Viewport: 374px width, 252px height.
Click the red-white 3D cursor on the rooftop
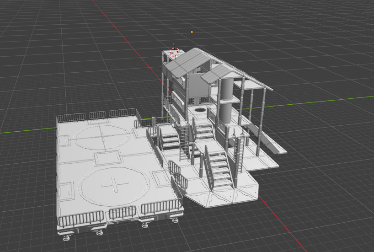point(175,52)
